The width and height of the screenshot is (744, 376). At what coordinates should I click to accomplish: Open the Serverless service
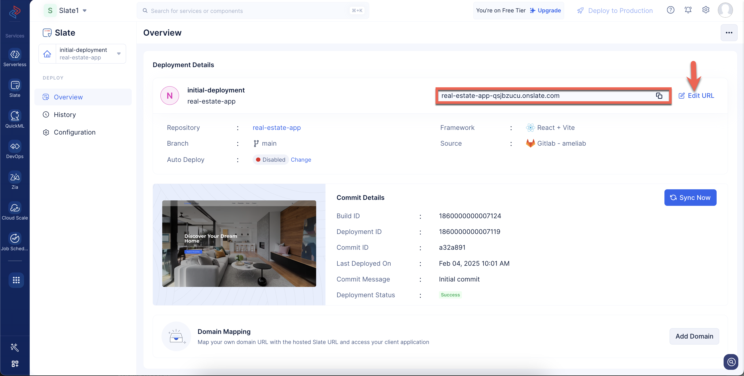[x=15, y=58]
